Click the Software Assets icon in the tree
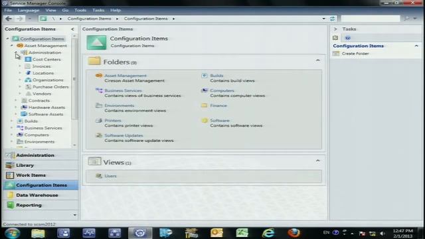Viewport: 425px width, 239px height. click(24, 114)
